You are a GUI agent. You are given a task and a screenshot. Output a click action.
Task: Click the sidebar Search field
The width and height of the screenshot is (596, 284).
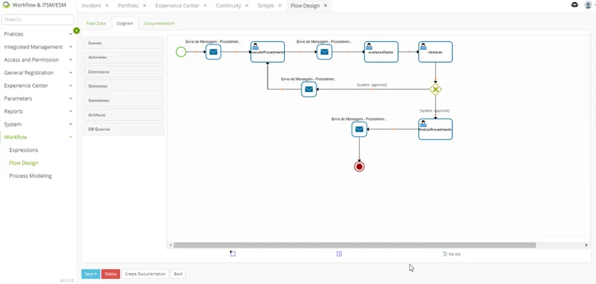tap(38, 19)
